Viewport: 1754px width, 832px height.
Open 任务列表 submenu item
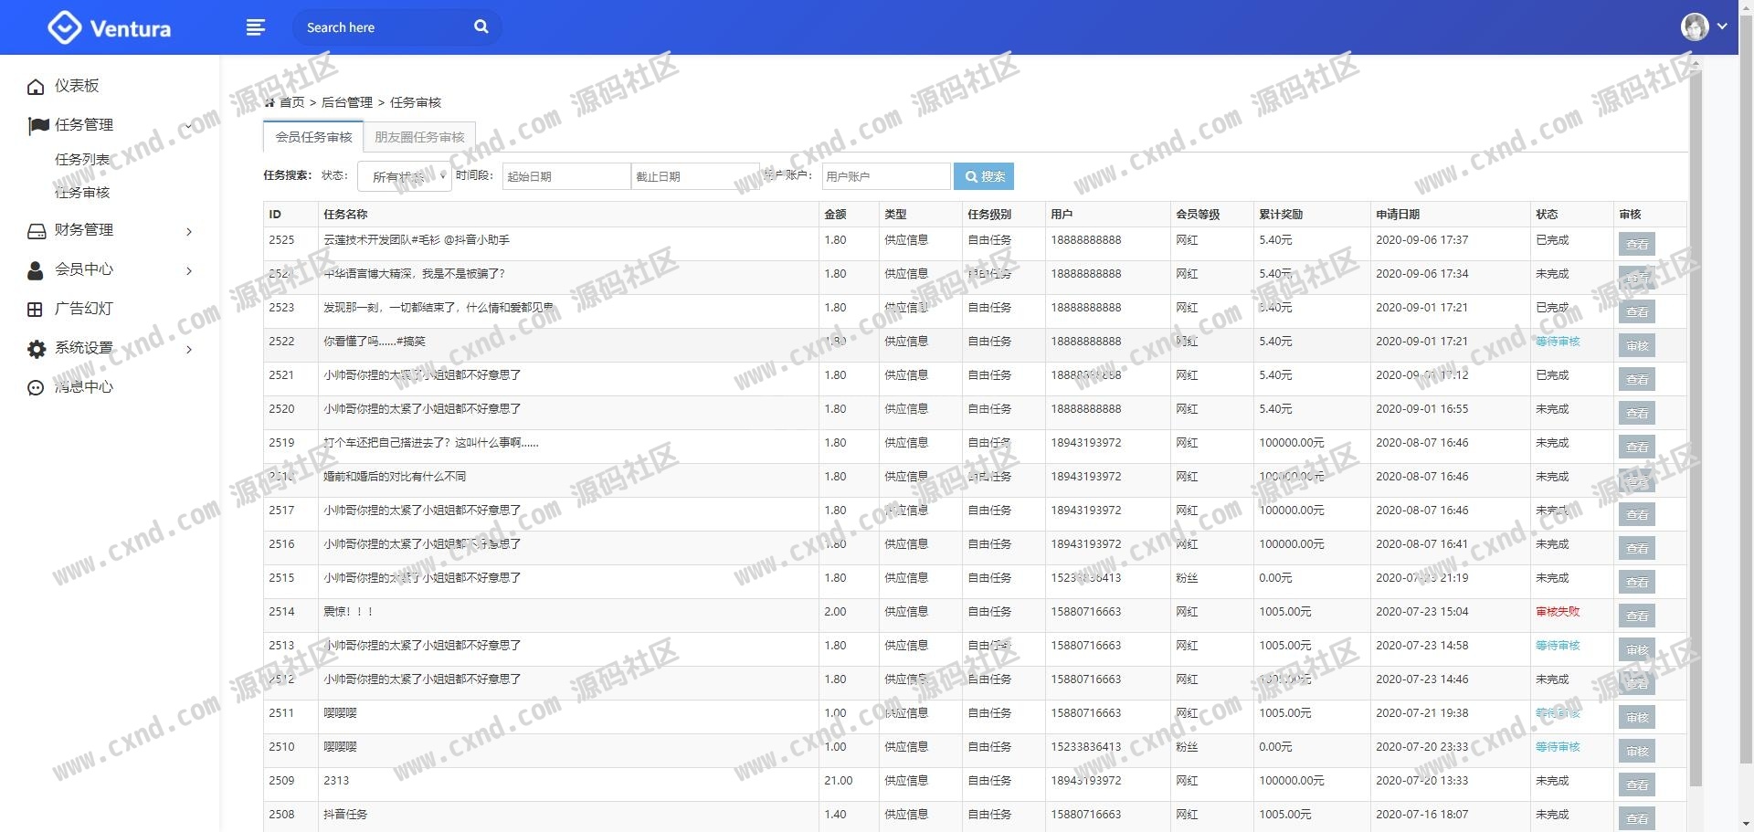[82, 159]
